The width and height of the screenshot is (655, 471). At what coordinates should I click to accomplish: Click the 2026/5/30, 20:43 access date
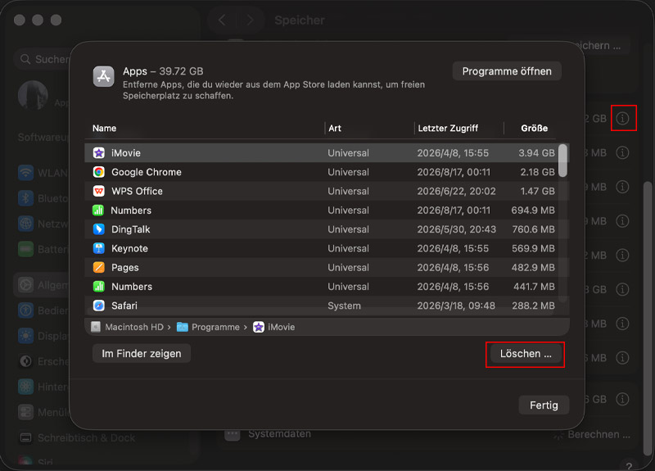coord(457,229)
